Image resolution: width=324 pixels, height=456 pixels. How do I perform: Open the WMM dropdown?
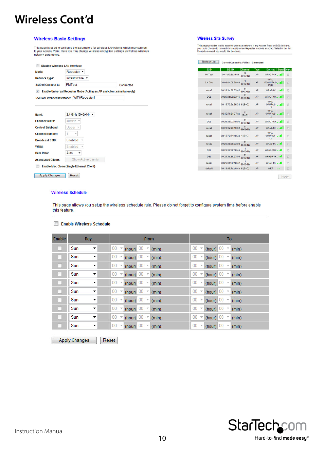(x=75, y=147)
